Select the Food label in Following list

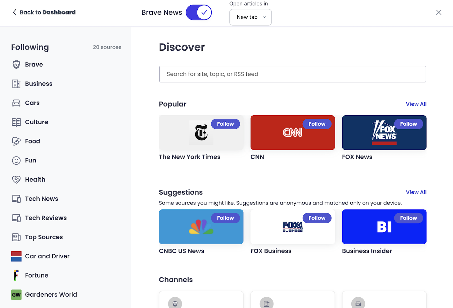tap(33, 141)
